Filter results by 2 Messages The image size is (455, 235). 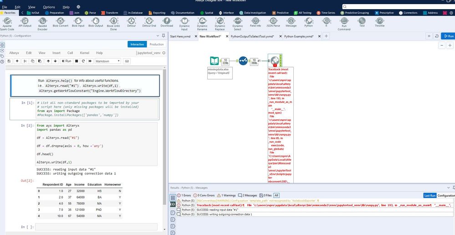[247, 195]
